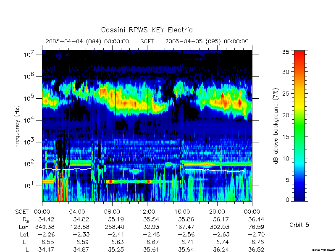Click the color bar tick label 5
336x252 pixels.
point(287,180)
